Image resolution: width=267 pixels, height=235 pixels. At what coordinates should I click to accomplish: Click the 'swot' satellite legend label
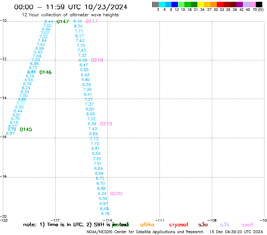coord(248,225)
